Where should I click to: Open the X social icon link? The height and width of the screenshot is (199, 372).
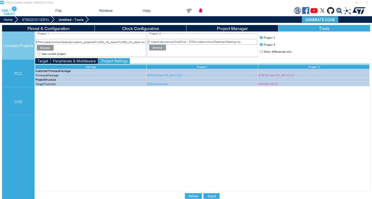tap(322, 11)
